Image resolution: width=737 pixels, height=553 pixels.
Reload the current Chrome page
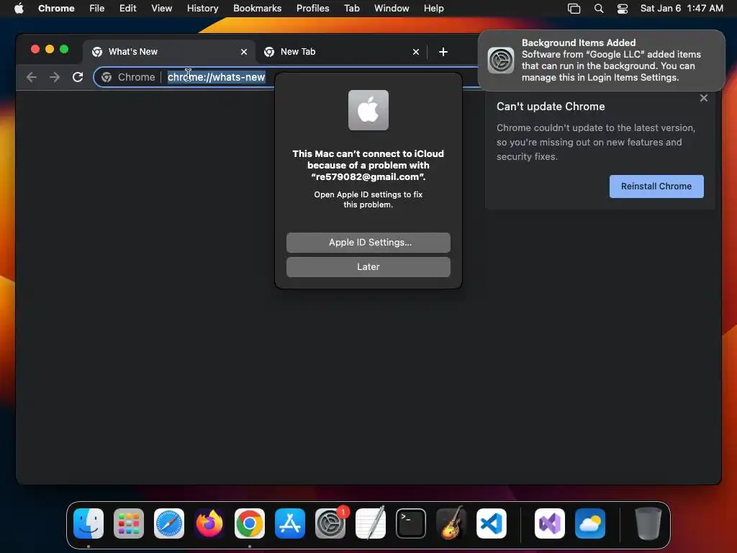tap(78, 77)
